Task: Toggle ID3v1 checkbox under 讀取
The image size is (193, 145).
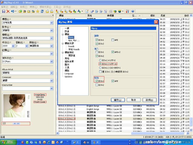Action: coord(96,40)
